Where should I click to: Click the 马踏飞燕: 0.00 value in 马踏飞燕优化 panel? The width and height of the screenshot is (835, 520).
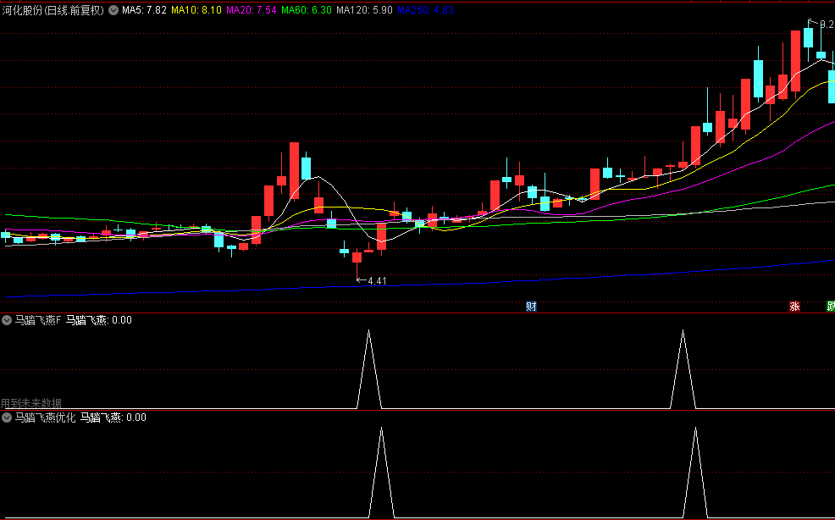point(113,418)
